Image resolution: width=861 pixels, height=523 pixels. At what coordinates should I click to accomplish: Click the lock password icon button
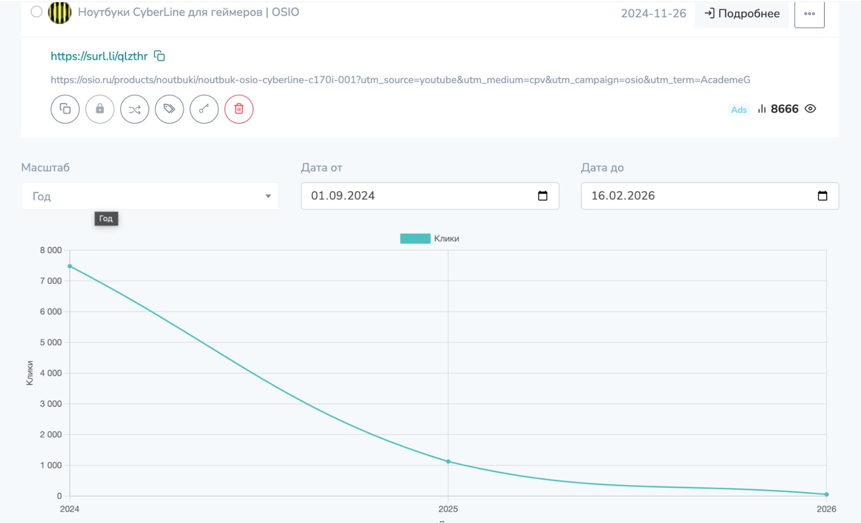[x=99, y=109]
